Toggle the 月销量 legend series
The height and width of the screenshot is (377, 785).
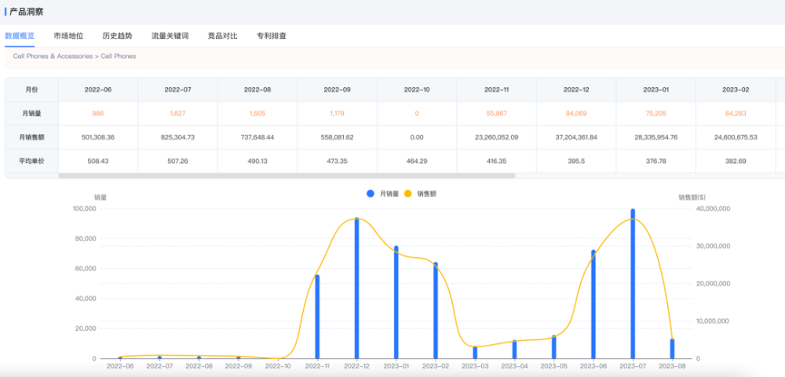click(382, 194)
